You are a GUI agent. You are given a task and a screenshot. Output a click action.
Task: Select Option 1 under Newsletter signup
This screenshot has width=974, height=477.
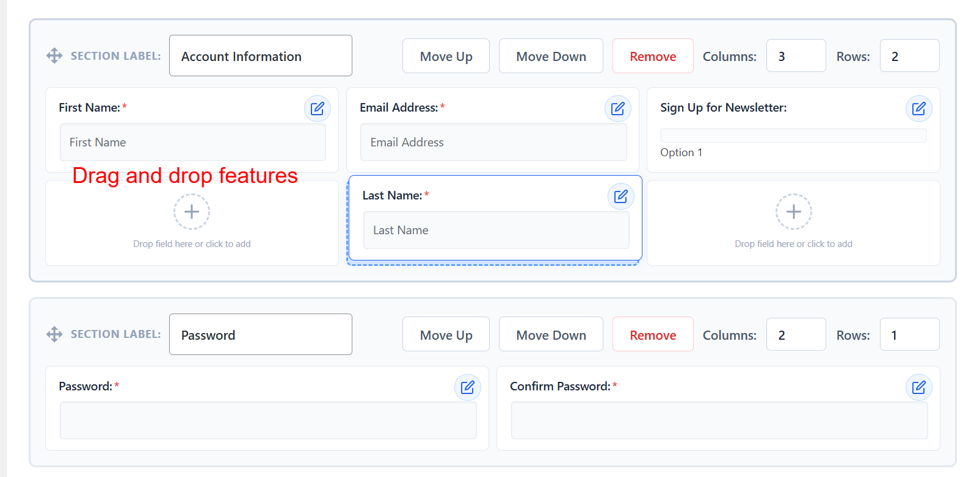click(681, 152)
